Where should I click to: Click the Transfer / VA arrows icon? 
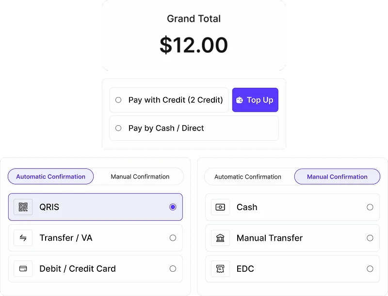(x=23, y=238)
